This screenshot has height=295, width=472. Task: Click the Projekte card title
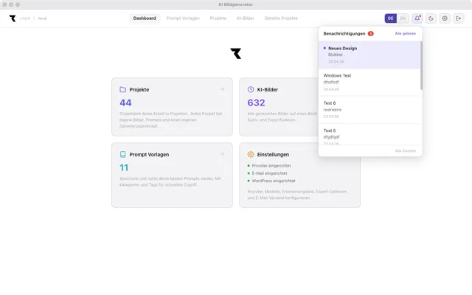tap(139, 89)
